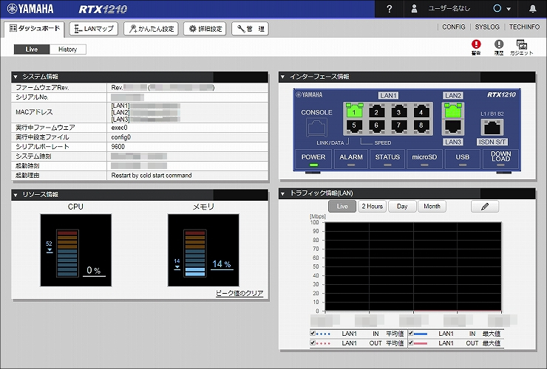Collapse the インターフェース情報 panel

click(283, 77)
